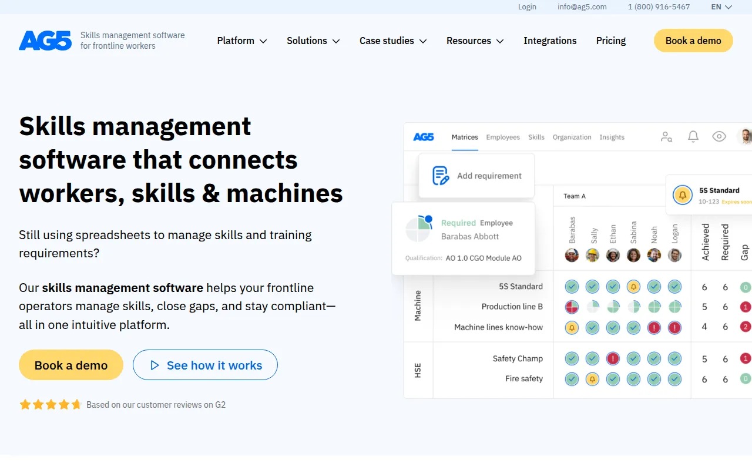Toggle the eye visibility icon
The image size is (752, 470).
pos(719,137)
